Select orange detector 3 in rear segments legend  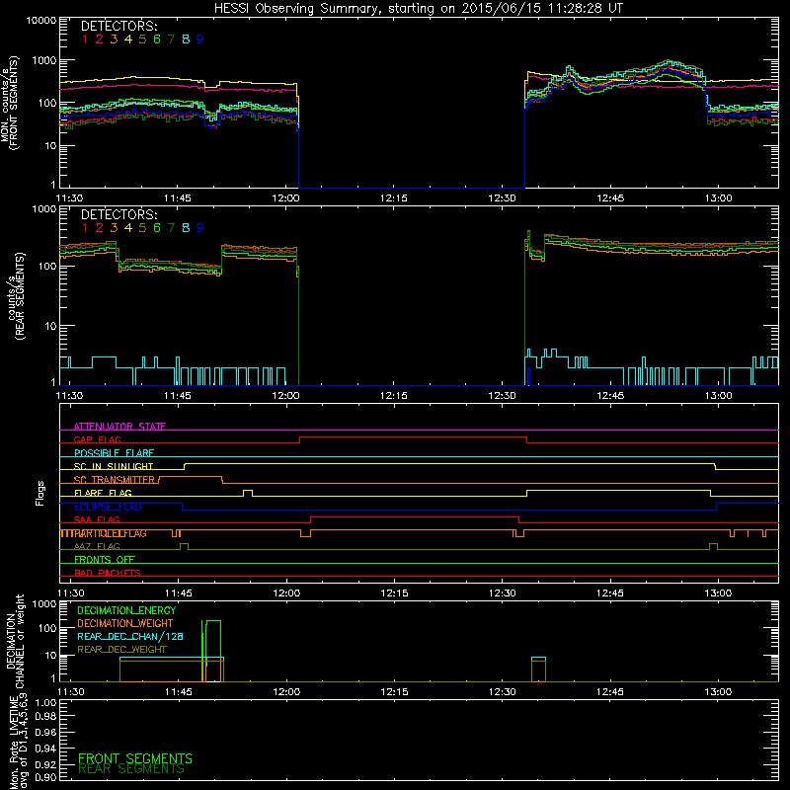click(114, 228)
